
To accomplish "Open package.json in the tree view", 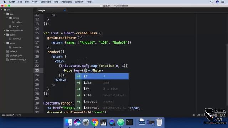I will click(16, 55).
